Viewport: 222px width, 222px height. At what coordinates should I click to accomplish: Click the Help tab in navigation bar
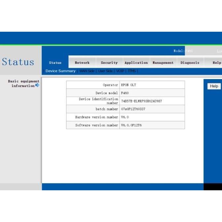tap(217, 62)
